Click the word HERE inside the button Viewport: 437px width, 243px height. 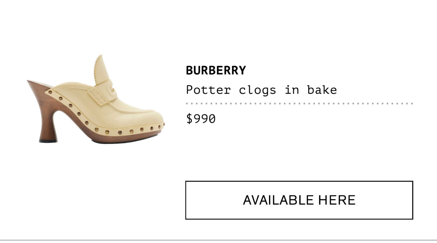click(x=337, y=200)
